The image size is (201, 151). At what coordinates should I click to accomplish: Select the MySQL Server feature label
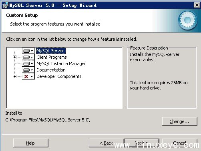click(x=51, y=51)
